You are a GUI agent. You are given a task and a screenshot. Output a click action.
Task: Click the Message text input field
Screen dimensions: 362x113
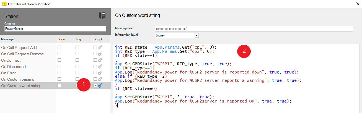coord(254,29)
